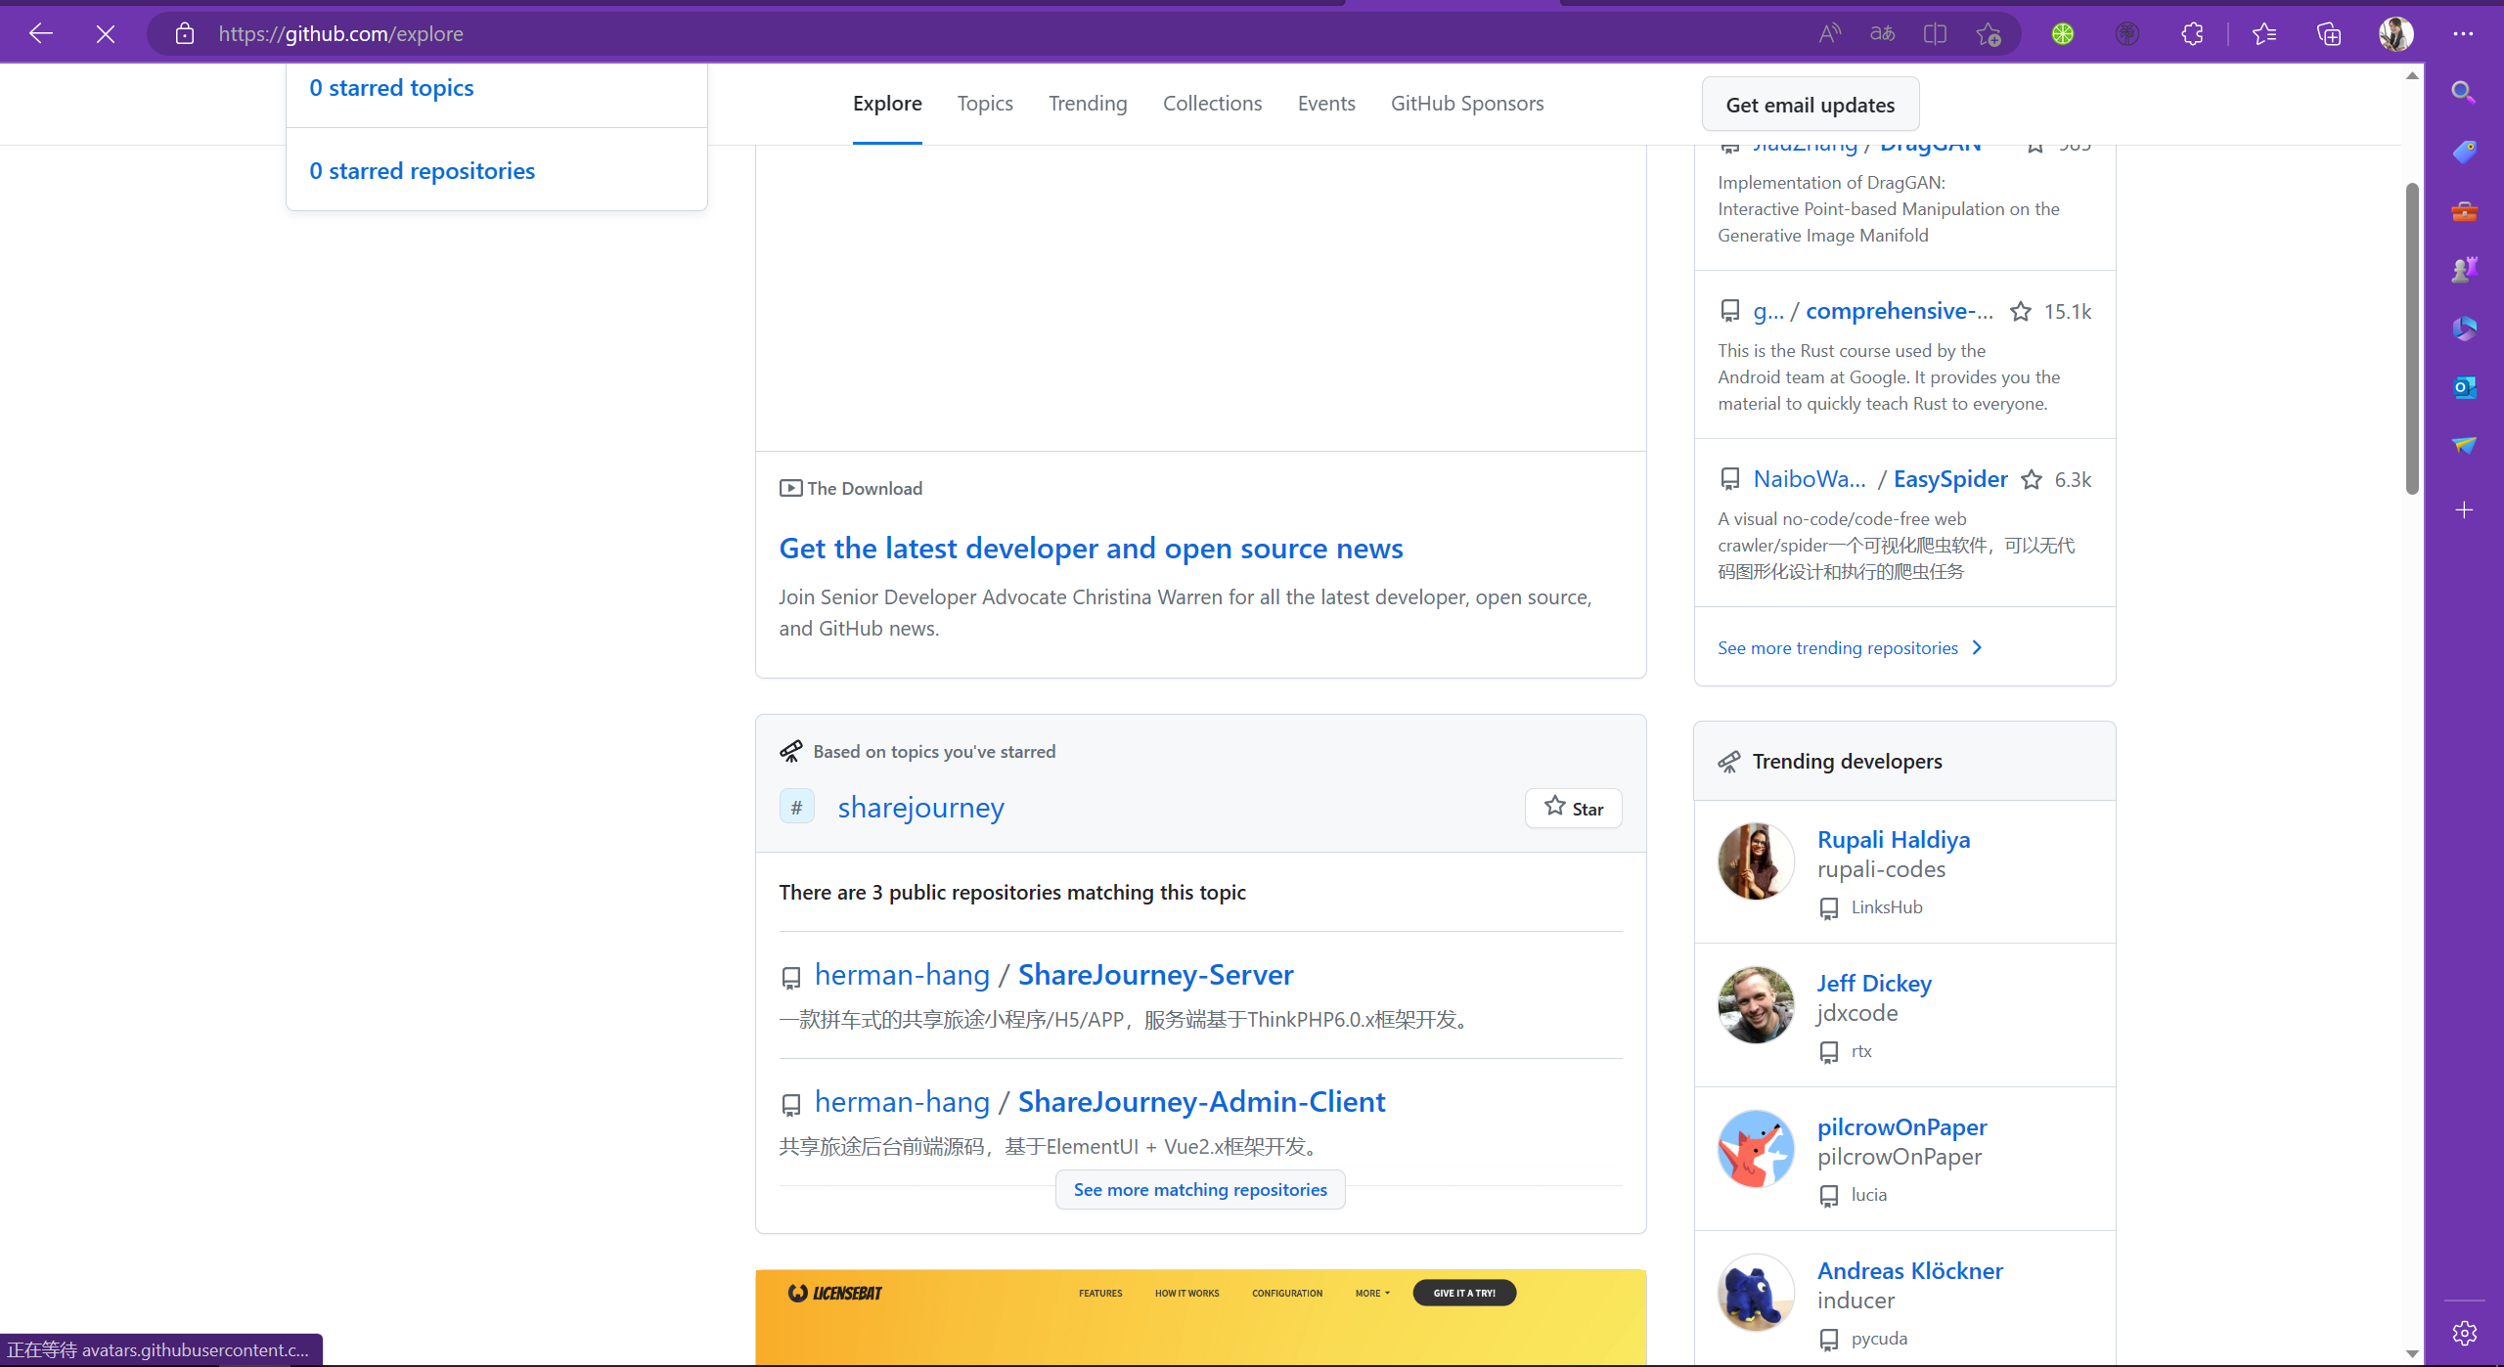Open rtx repository link

[1861, 1051]
